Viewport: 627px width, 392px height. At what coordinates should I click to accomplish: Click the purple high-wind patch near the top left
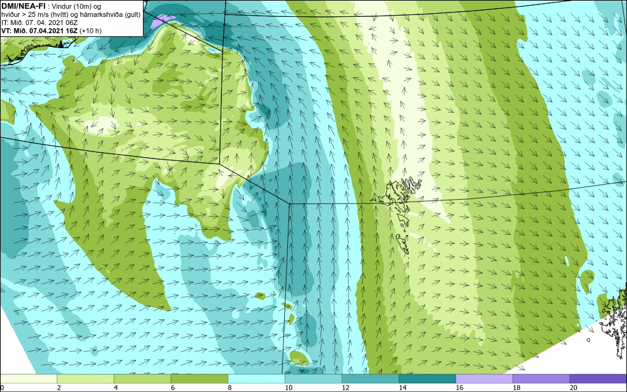[x=163, y=21]
